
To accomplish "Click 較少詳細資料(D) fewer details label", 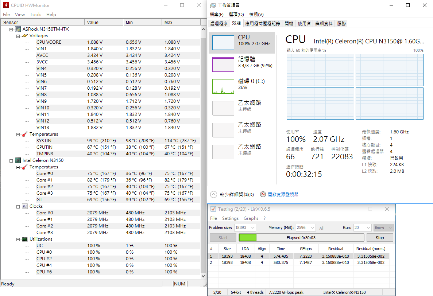I will pos(237,195).
